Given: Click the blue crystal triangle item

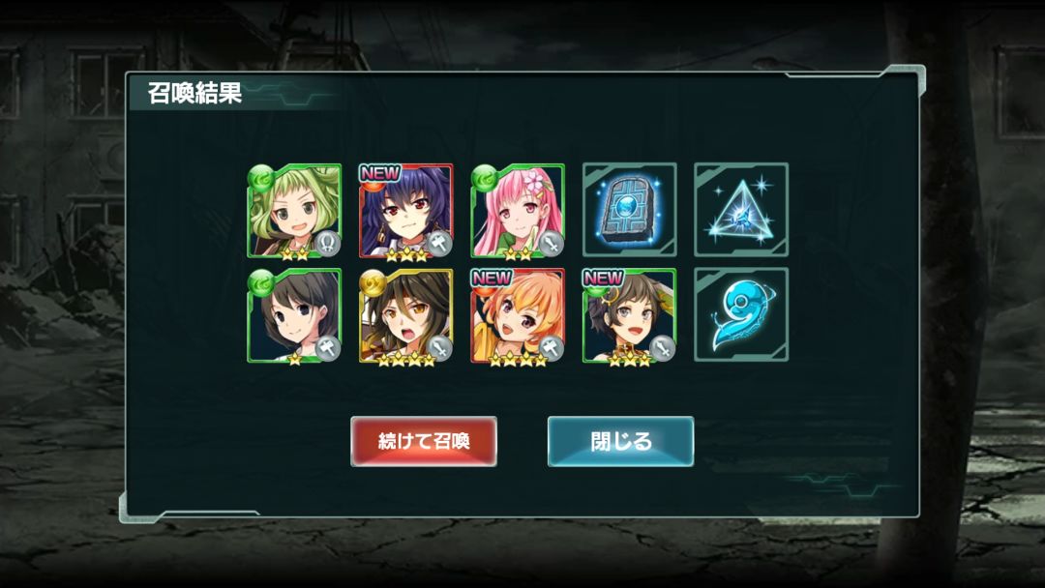Looking at the screenshot, I should pyautogui.click(x=741, y=210).
